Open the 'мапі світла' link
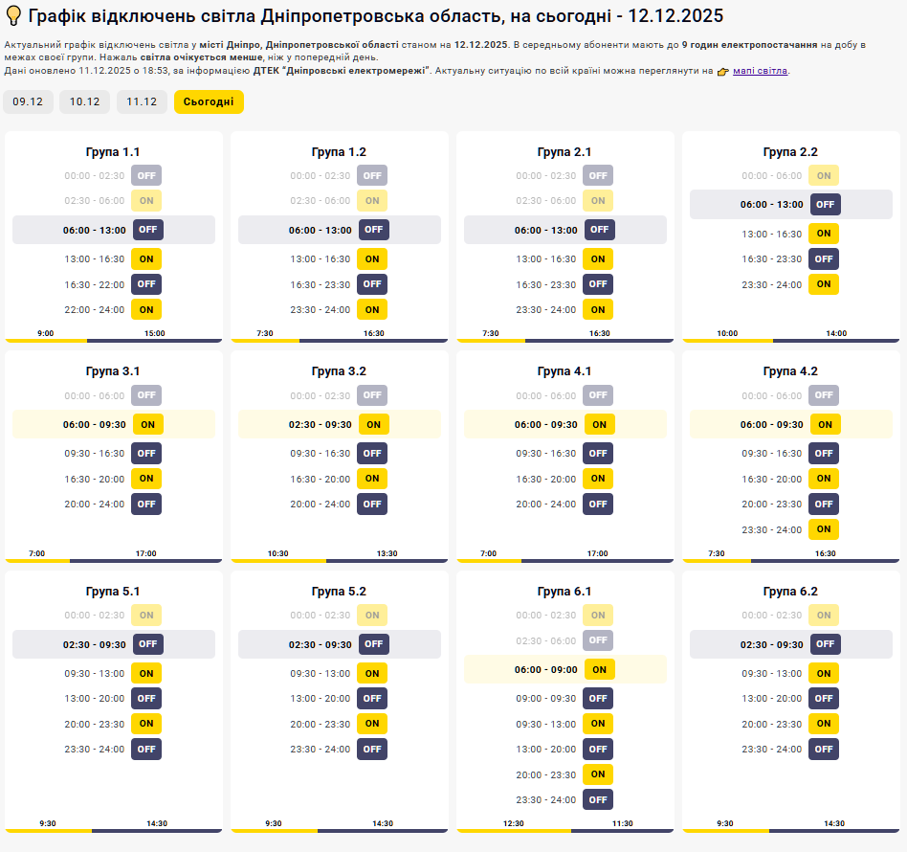Viewport: 907px width, 852px height. pos(760,71)
